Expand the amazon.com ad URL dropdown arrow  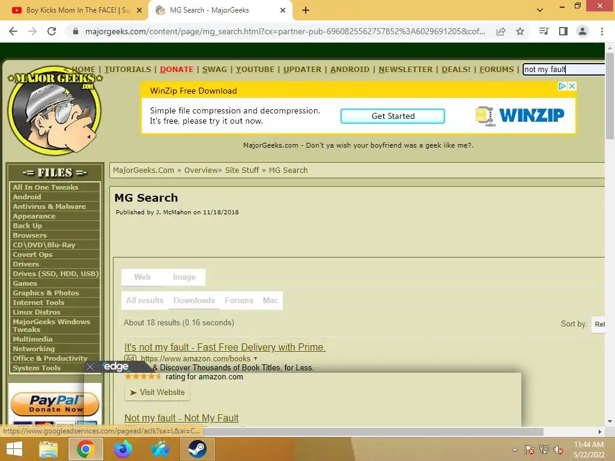click(255, 358)
